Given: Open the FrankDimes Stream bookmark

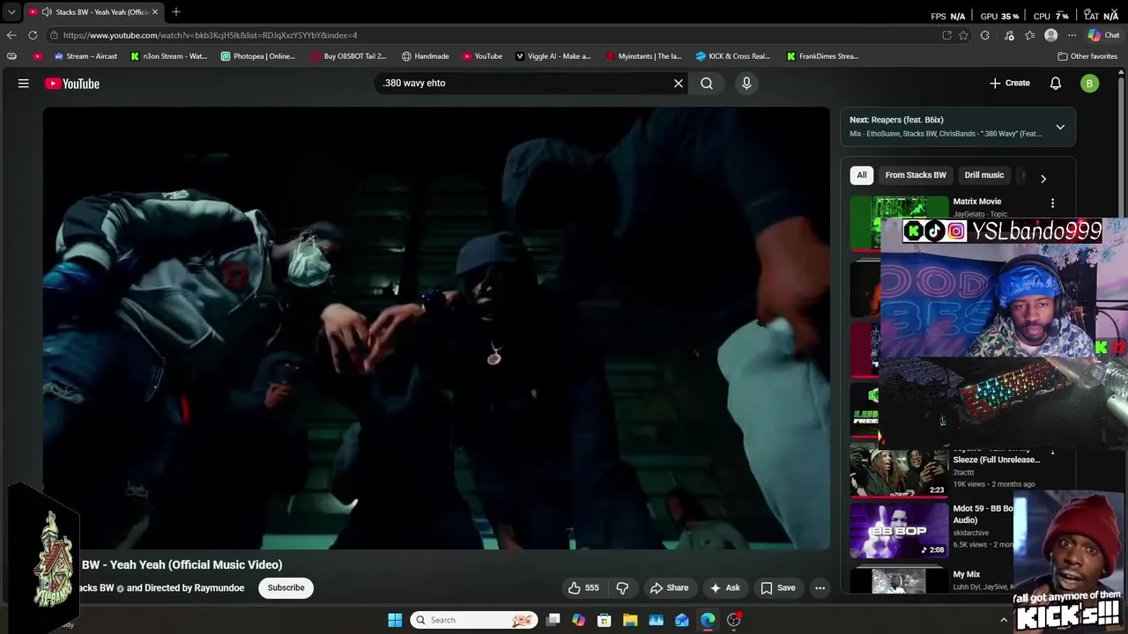Looking at the screenshot, I should coord(823,56).
